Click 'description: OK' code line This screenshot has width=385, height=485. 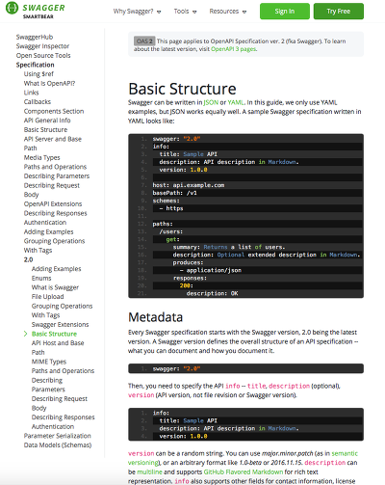click(212, 293)
